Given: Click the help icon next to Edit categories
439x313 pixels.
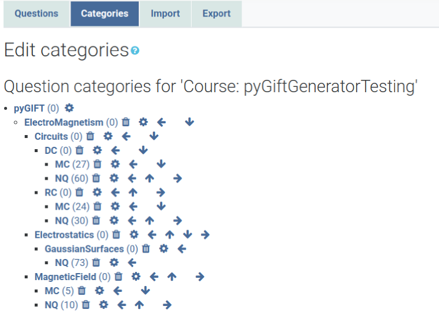Looking at the screenshot, I should (135, 51).
